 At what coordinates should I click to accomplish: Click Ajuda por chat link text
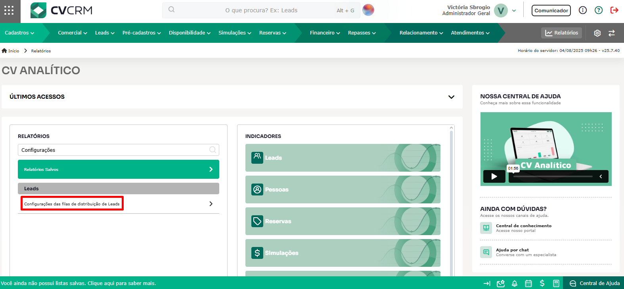click(512, 250)
